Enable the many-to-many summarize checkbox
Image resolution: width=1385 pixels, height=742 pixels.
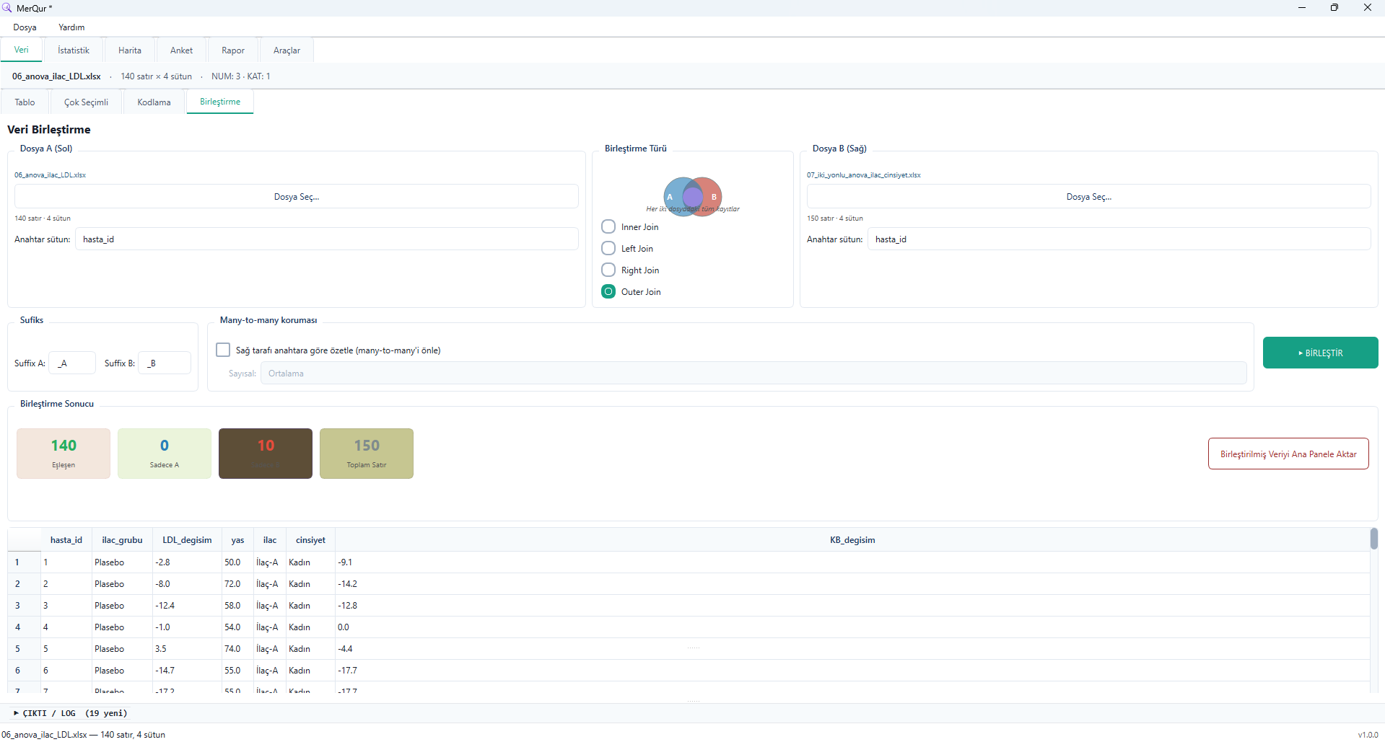(x=223, y=350)
